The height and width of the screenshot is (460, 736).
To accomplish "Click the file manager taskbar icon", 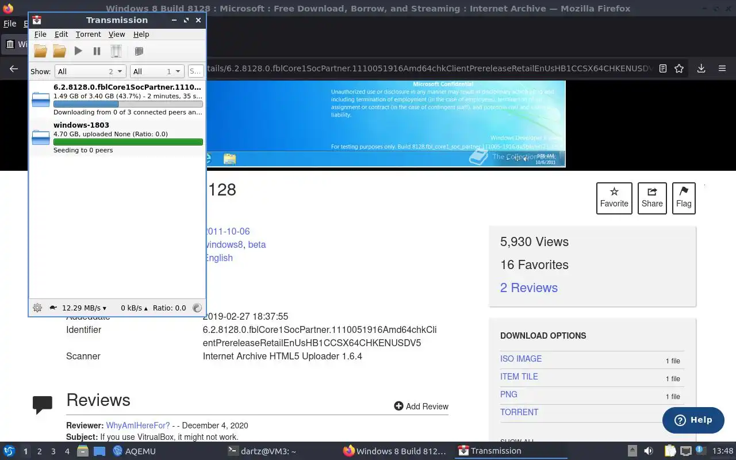I will coord(82,451).
